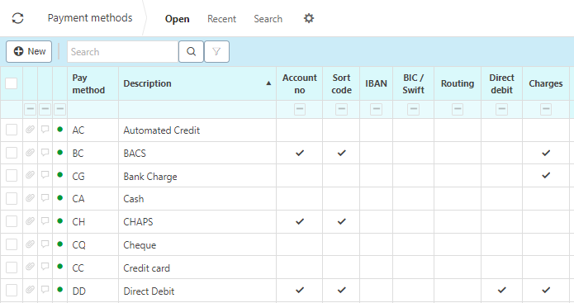
Task: Tick the checkbox for Cheque row
Action: [12, 244]
